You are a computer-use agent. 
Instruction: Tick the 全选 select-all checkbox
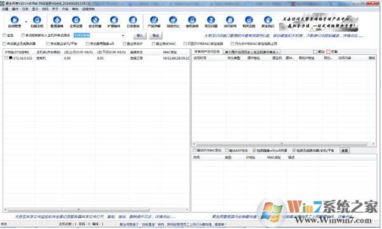pyautogui.click(x=4, y=36)
